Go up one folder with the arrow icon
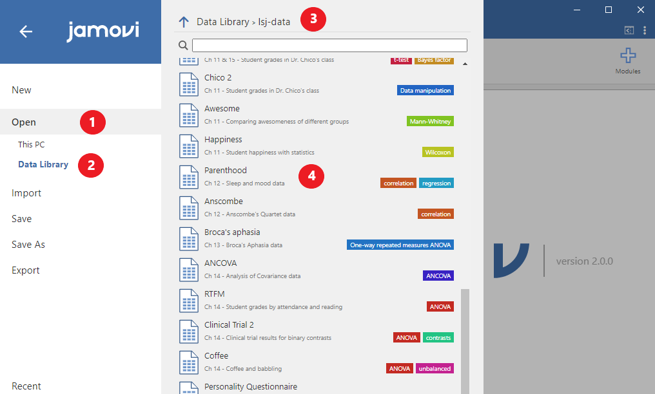This screenshot has width=655, height=394. click(184, 22)
